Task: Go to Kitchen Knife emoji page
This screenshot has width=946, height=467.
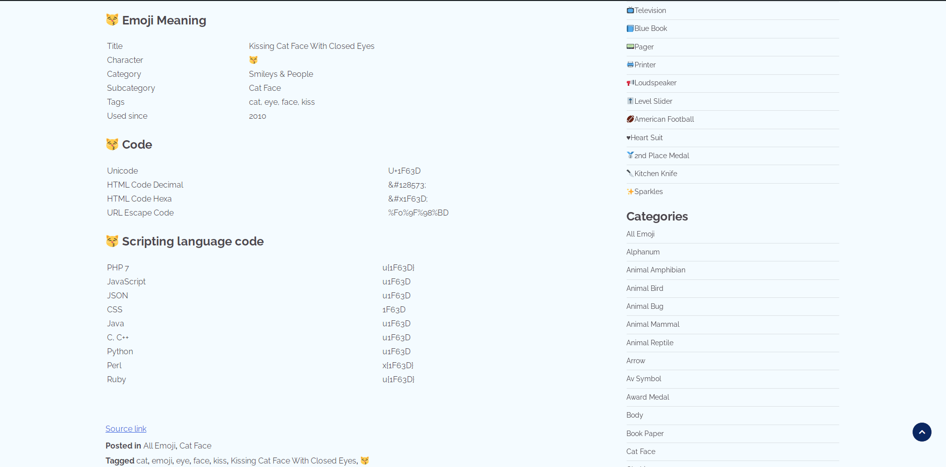Action: pyautogui.click(x=656, y=174)
